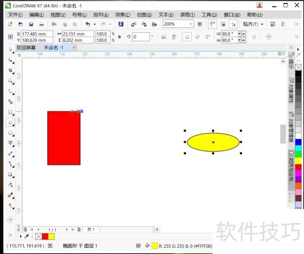The height and width of the screenshot is (254, 304).
Task: Click the Export icon in toolbar
Action: (x=144, y=24)
